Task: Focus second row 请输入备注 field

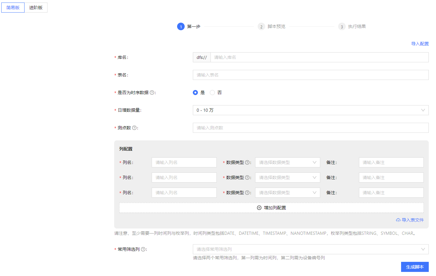Action: [391, 177]
